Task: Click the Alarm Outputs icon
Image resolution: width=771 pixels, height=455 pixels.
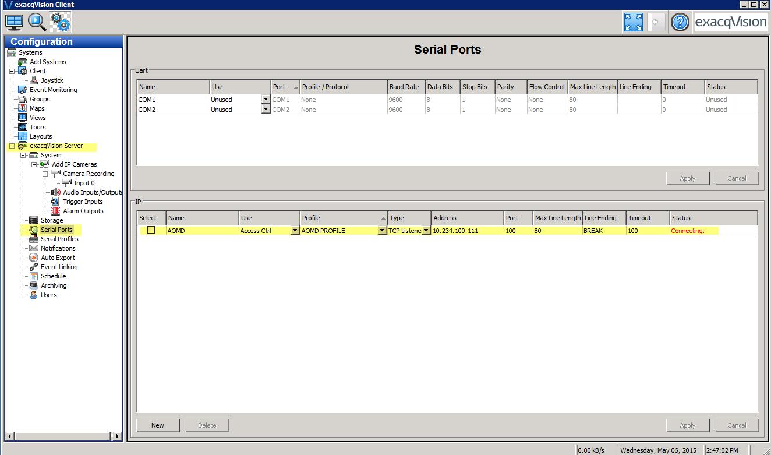Action: click(x=56, y=211)
